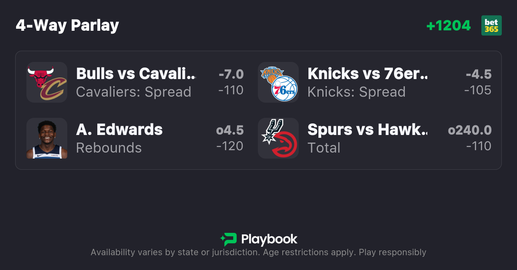
Task: Click the 4-Way Parlay heading
Action: click(67, 26)
